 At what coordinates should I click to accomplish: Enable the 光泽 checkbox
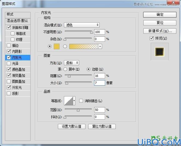click(9, 63)
